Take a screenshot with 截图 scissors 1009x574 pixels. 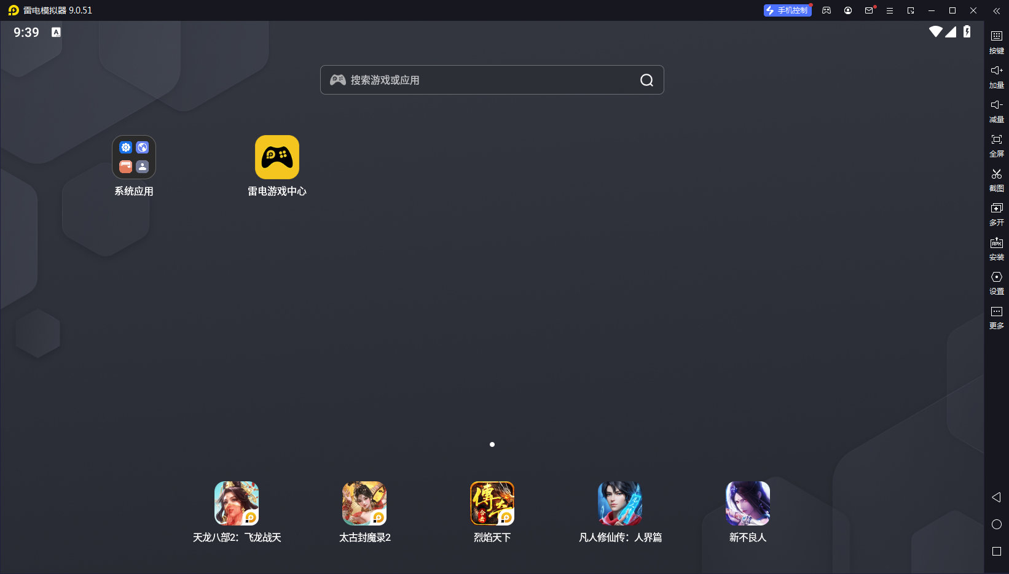click(997, 180)
